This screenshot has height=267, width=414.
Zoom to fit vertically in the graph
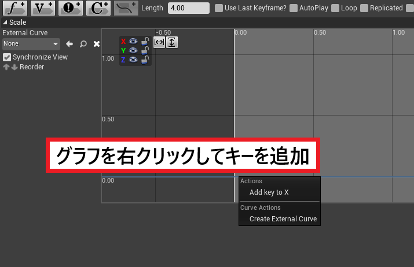[171, 42]
